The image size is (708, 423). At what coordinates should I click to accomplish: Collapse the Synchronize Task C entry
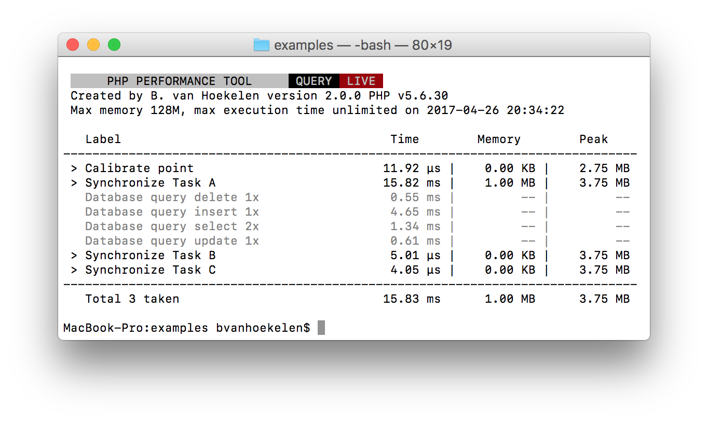149,270
